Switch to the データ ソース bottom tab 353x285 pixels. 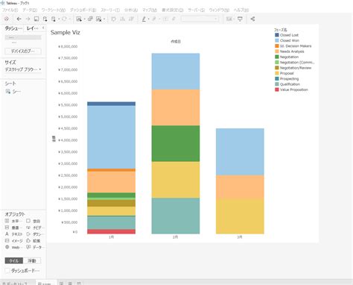click(x=14, y=284)
